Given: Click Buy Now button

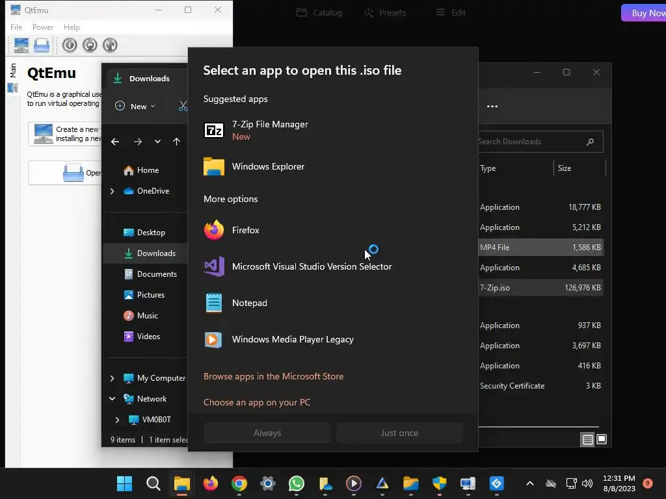Looking at the screenshot, I should [x=643, y=13].
